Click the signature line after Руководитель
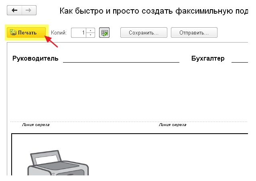 [121, 62]
